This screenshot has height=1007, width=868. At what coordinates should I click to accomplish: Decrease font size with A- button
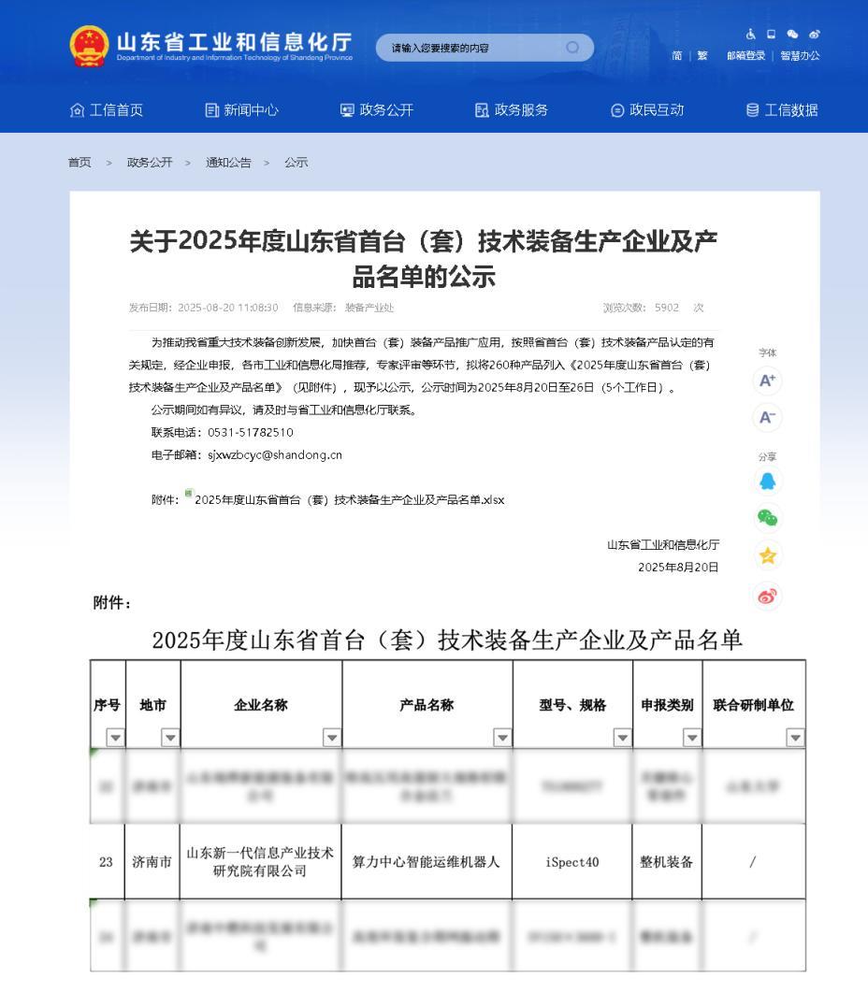(x=767, y=417)
